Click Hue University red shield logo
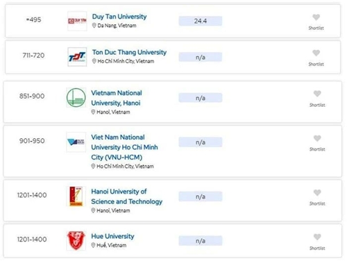The image size is (347, 261). pyautogui.click(x=76, y=241)
